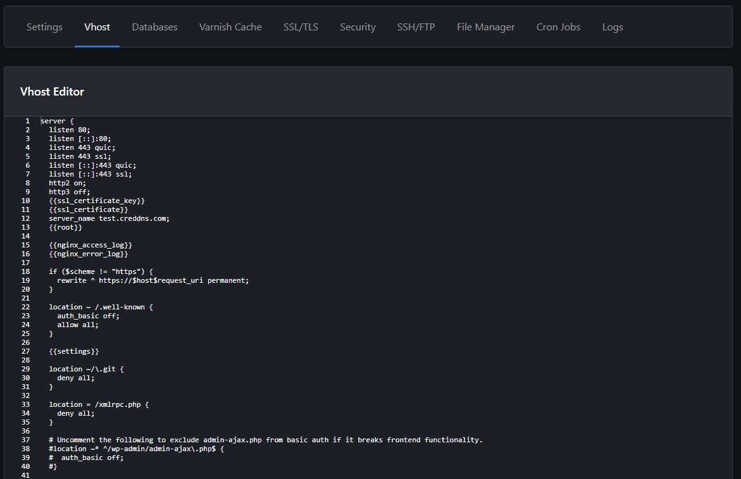Click 'deny all;' under the .git location

coord(75,378)
